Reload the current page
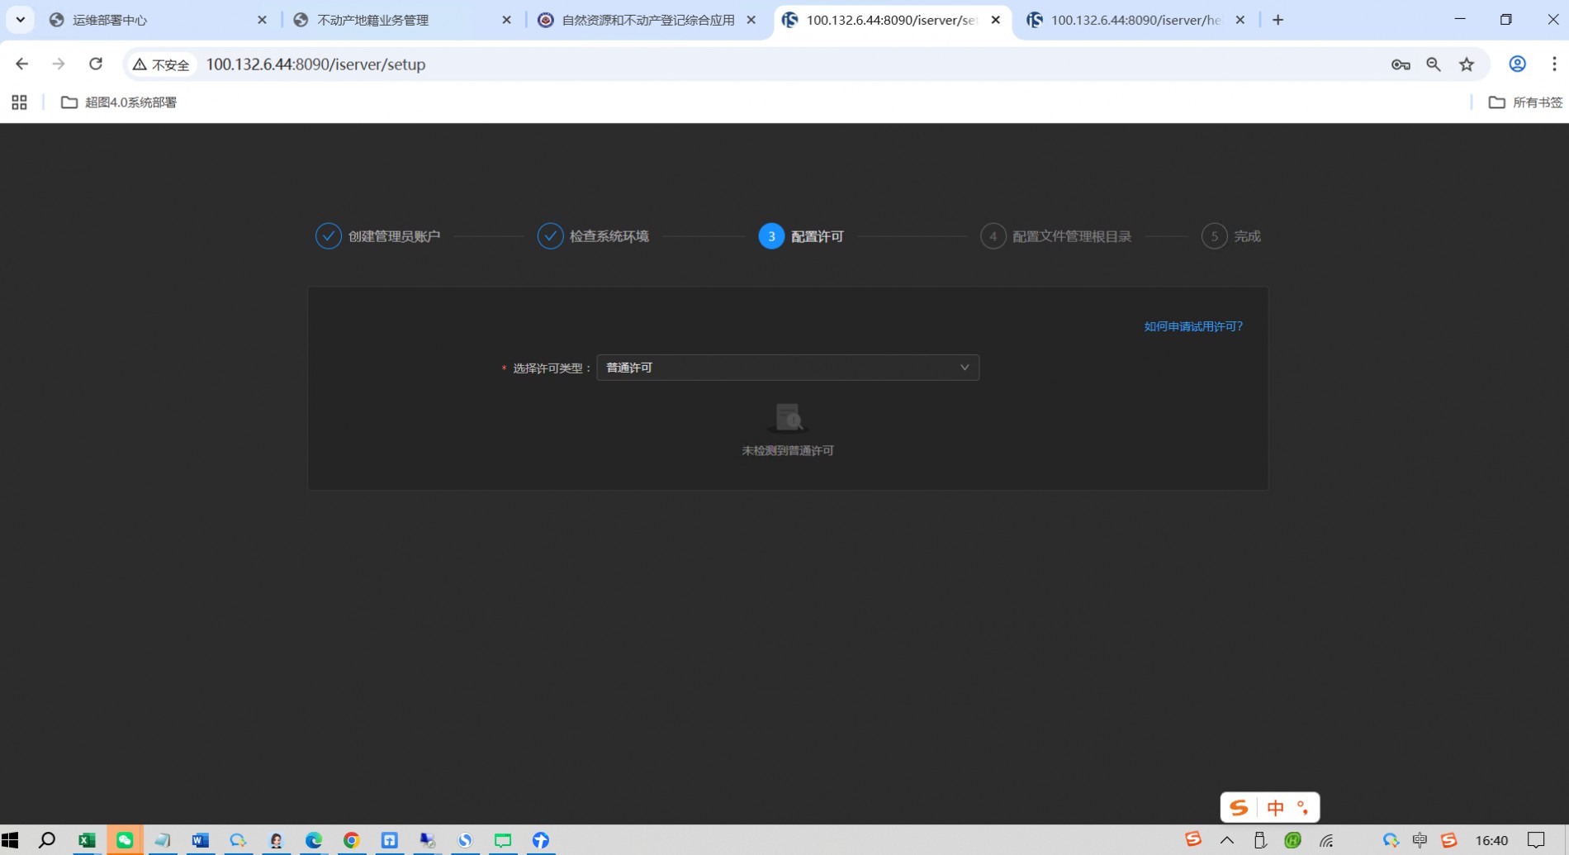The height and width of the screenshot is (855, 1569). click(96, 64)
